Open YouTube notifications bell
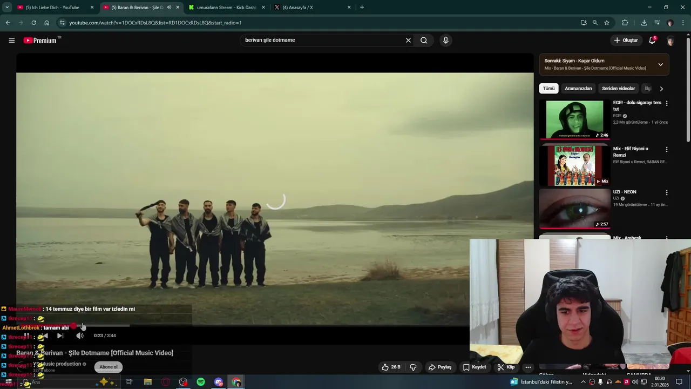This screenshot has width=691, height=389. pyautogui.click(x=652, y=40)
